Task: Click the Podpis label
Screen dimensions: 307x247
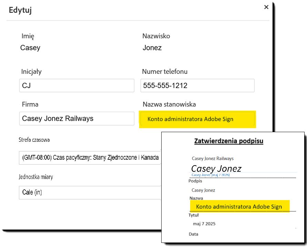Action: pyautogui.click(x=195, y=181)
